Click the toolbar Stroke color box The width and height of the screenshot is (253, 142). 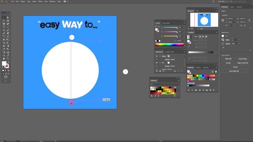(x=7, y=66)
